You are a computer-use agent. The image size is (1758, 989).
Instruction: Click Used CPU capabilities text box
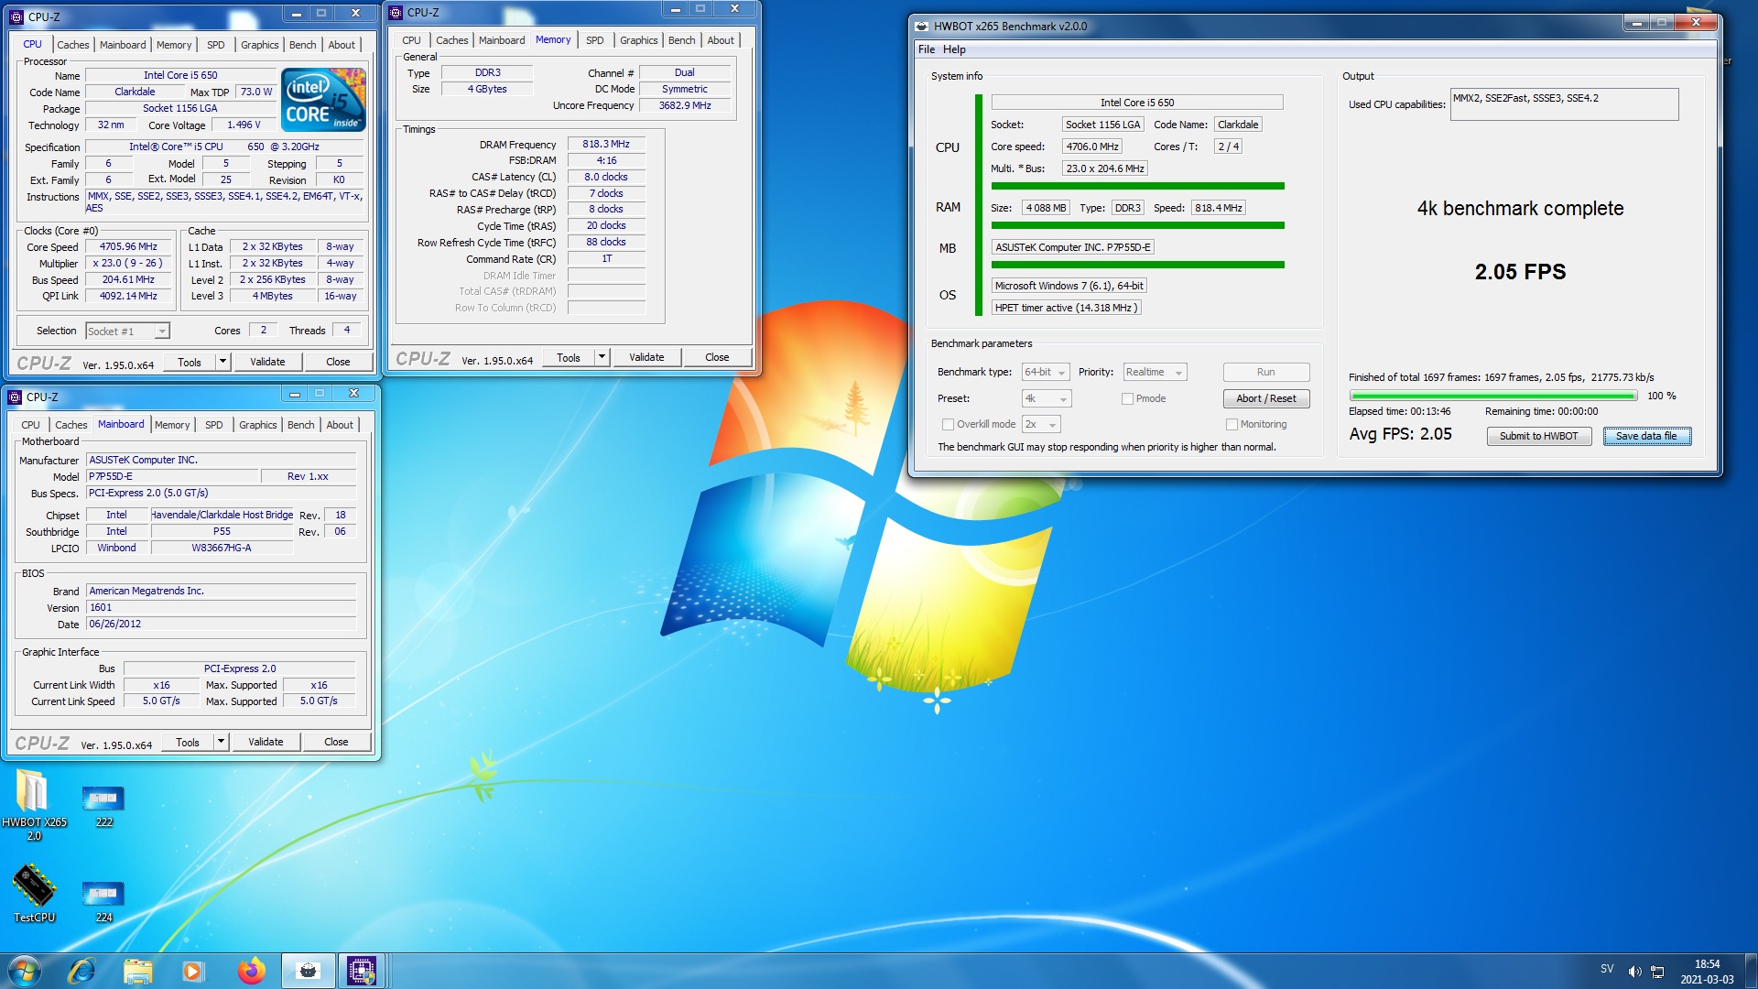(x=1564, y=104)
